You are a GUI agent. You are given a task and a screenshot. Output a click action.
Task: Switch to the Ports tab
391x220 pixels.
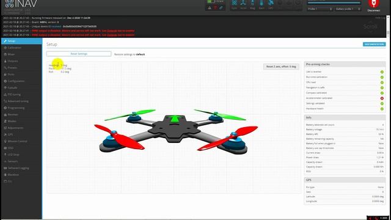click(x=21, y=75)
